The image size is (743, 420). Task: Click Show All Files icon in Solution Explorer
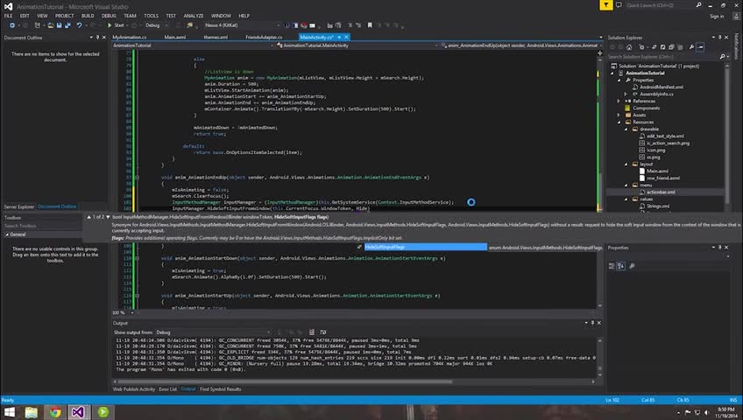(x=680, y=47)
